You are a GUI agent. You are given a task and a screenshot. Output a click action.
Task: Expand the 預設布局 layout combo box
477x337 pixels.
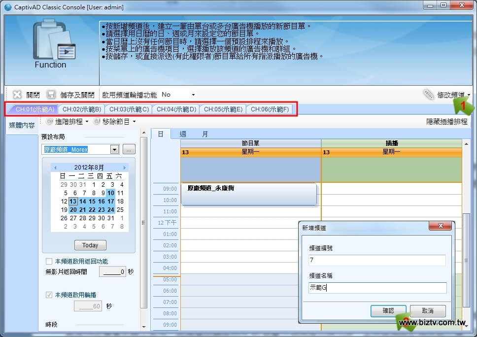115,149
